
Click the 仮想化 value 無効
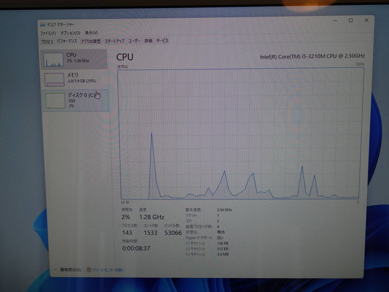(x=221, y=232)
